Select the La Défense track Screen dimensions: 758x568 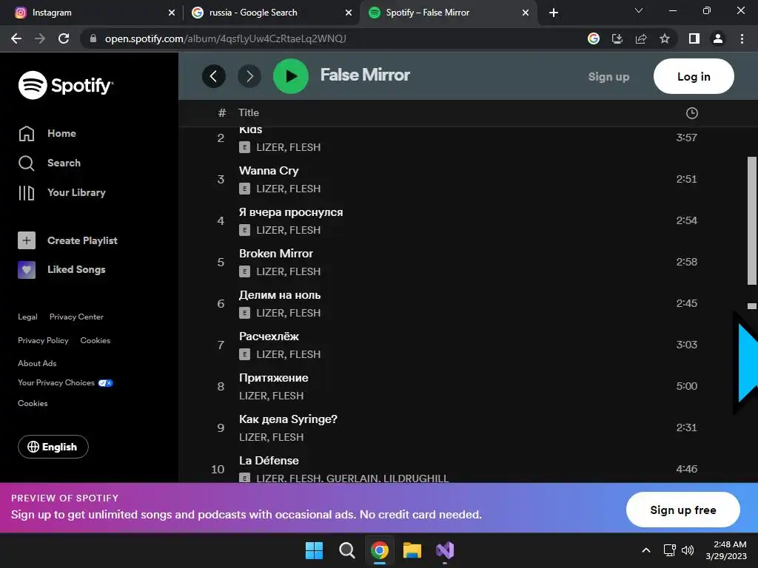tap(269, 461)
